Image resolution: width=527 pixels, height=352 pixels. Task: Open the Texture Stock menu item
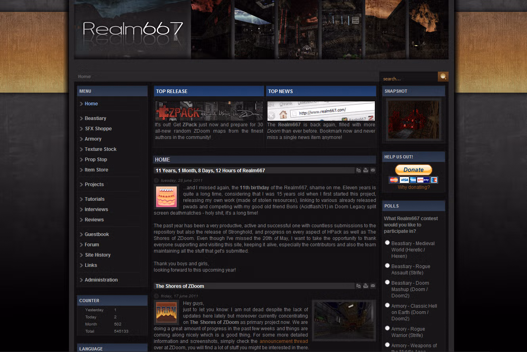click(x=101, y=149)
